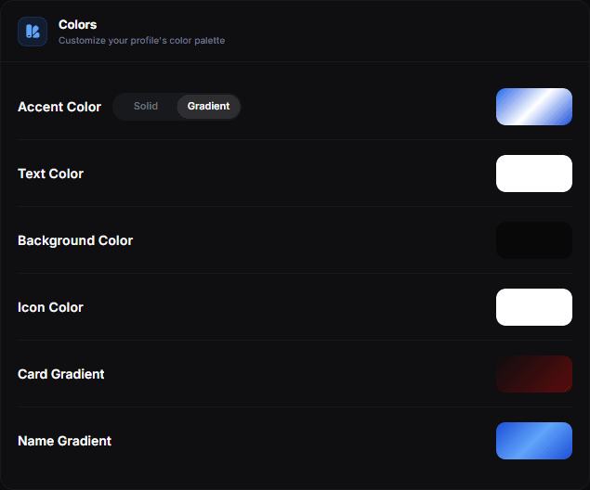Open the Accent Color gradient swatch
The width and height of the screenshot is (590, 490).
[x=534, y=107]
